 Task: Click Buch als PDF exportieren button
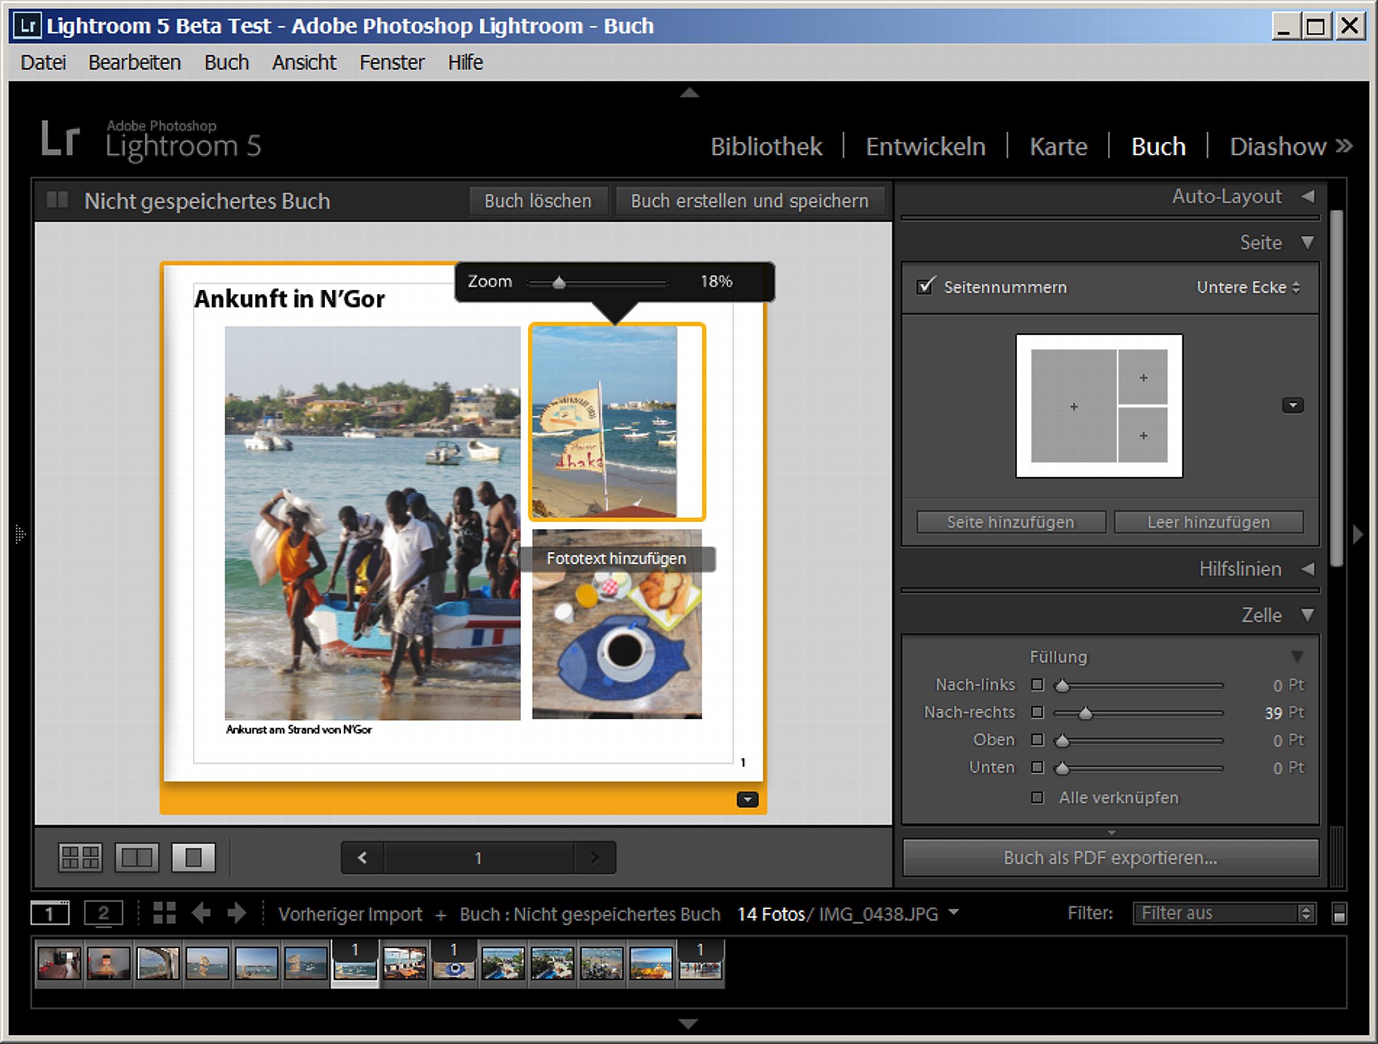[x=1110, y=857]
